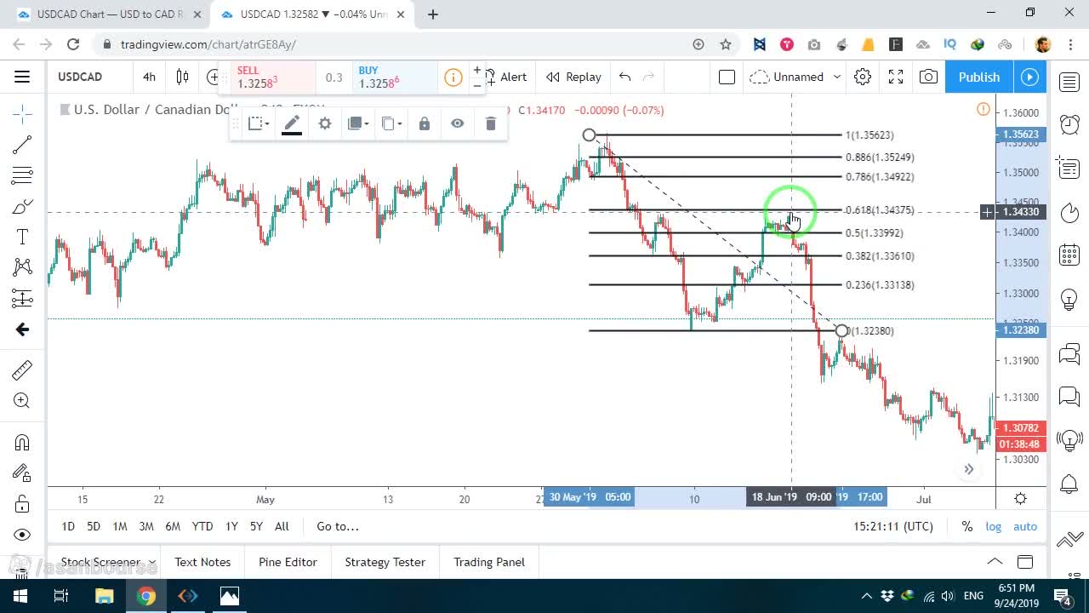Toggle percent scale mode
Viewport: 1089px width, 613px height.
pos(967,526)
